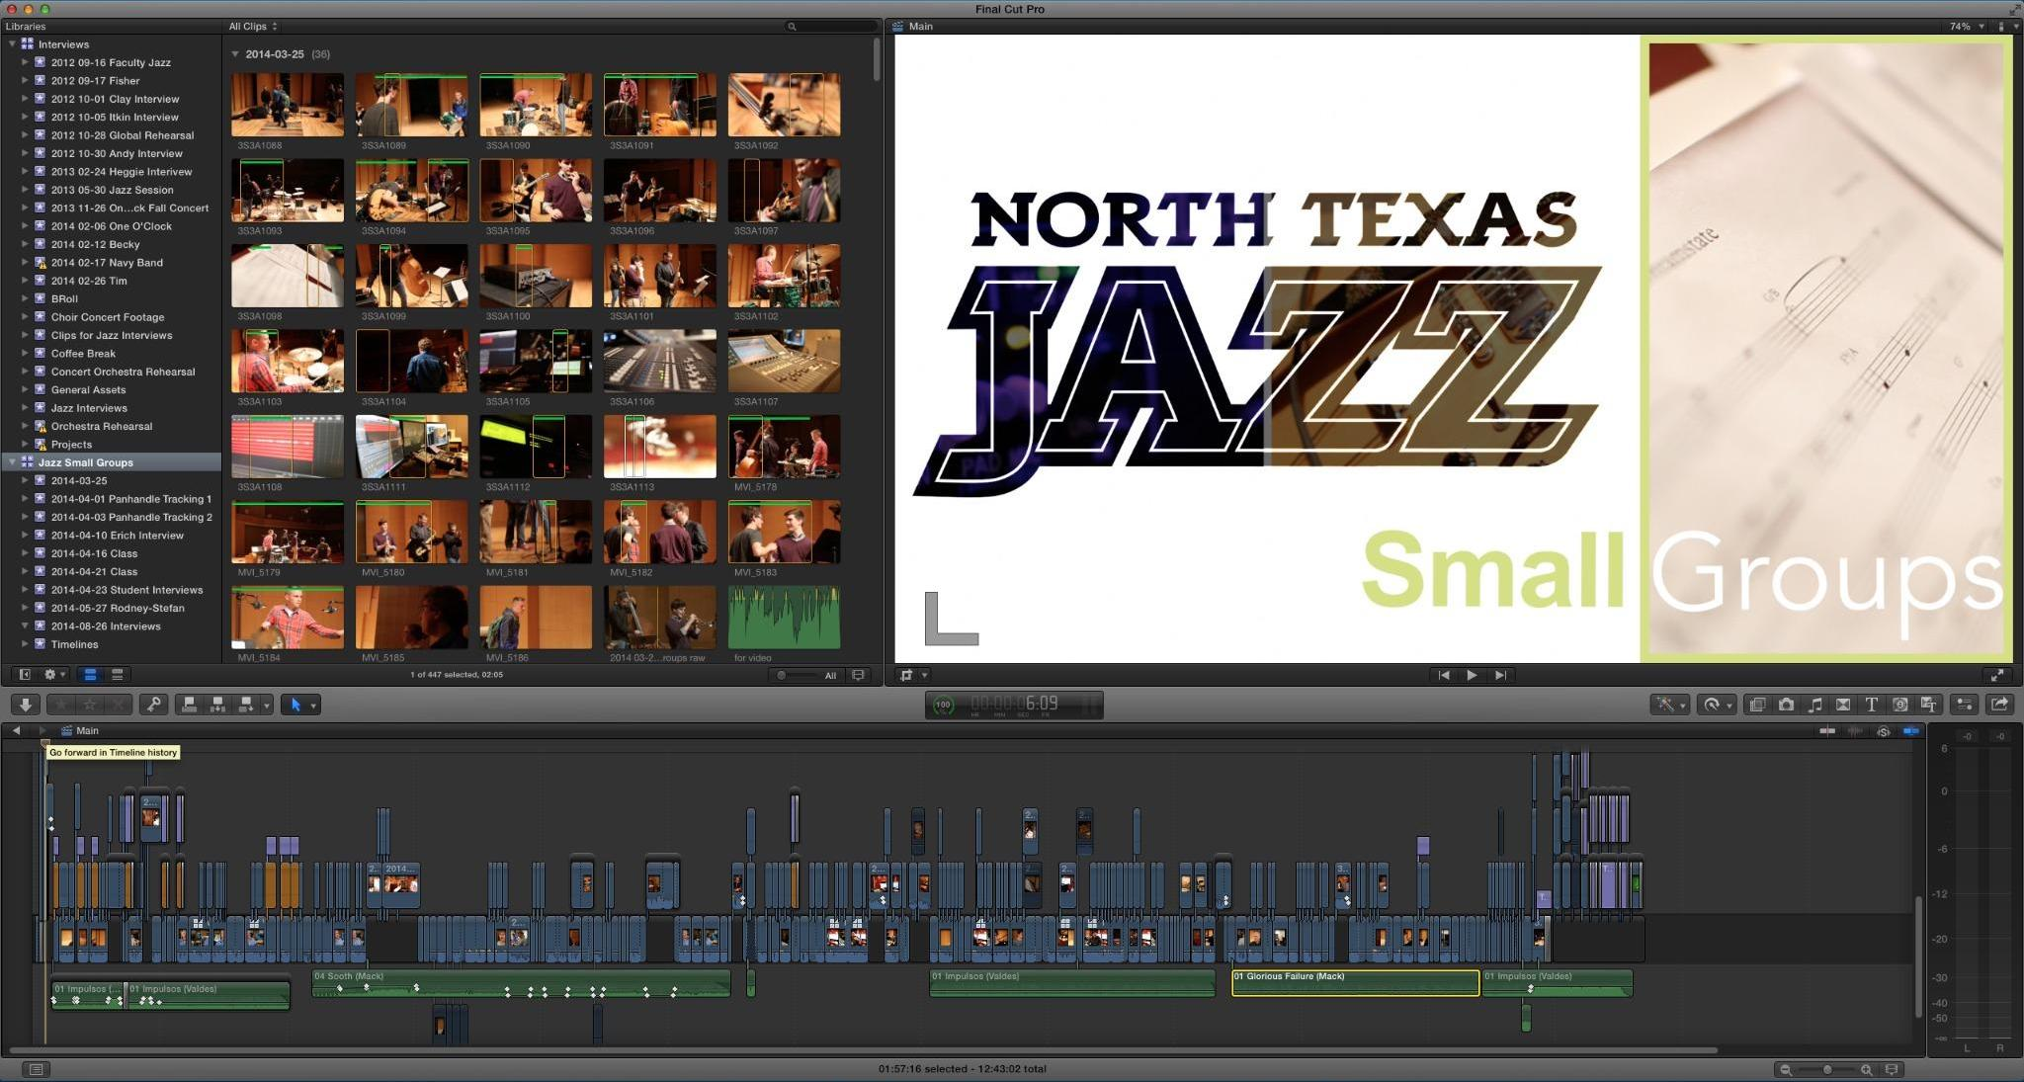Click the browser Action gear menu
This screenshot has width=2024, height=1082.
coord(52,675)
